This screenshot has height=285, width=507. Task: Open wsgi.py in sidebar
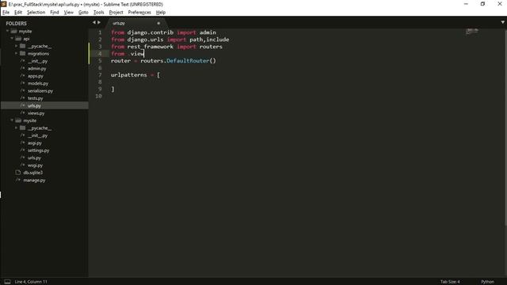(35, 165)
